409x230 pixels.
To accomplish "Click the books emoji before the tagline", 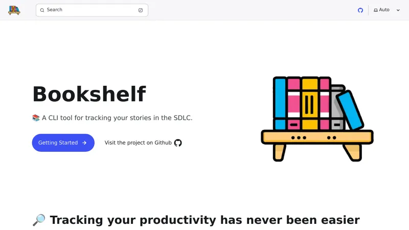I will coord(36,118).
